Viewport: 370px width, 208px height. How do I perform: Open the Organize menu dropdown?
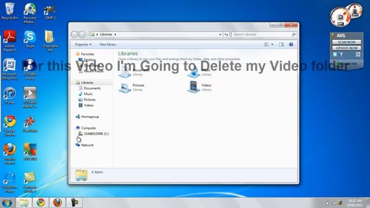(x=83, y=44)
